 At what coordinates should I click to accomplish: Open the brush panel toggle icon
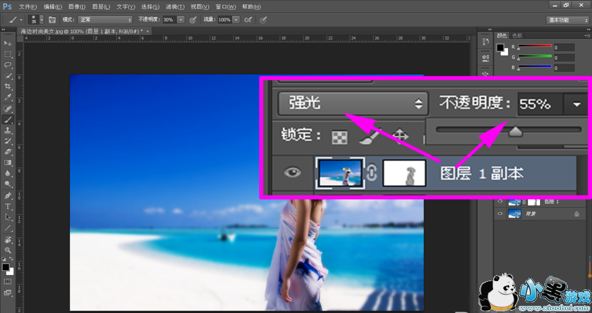(52, 20)
